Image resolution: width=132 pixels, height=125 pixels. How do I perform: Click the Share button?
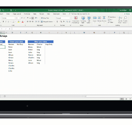point(127,14)
